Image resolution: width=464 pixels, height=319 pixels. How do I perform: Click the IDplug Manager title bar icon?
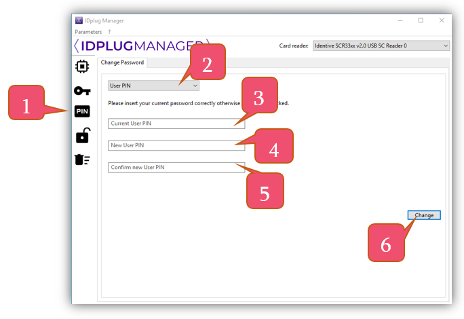pos(79,20)
